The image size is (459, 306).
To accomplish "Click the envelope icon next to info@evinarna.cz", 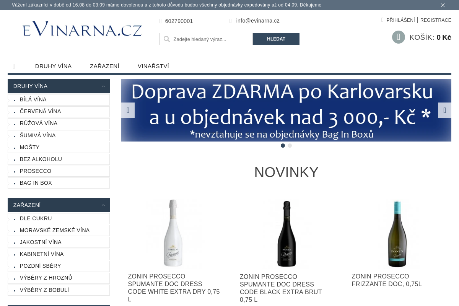I will coord(231,21).
